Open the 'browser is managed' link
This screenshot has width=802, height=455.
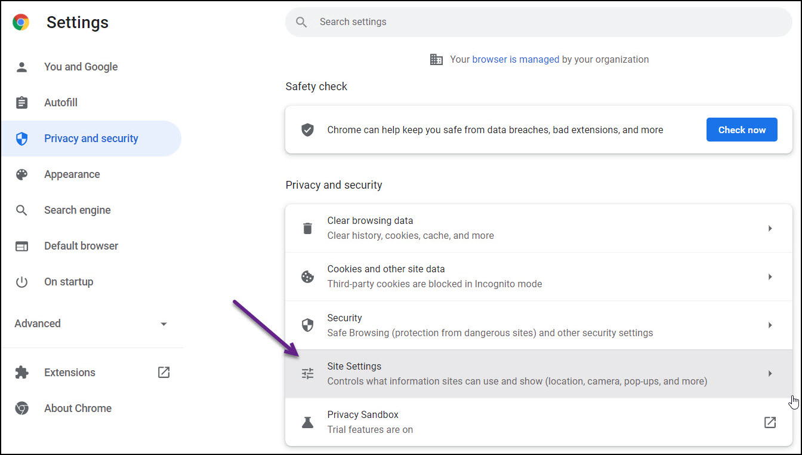516,59
